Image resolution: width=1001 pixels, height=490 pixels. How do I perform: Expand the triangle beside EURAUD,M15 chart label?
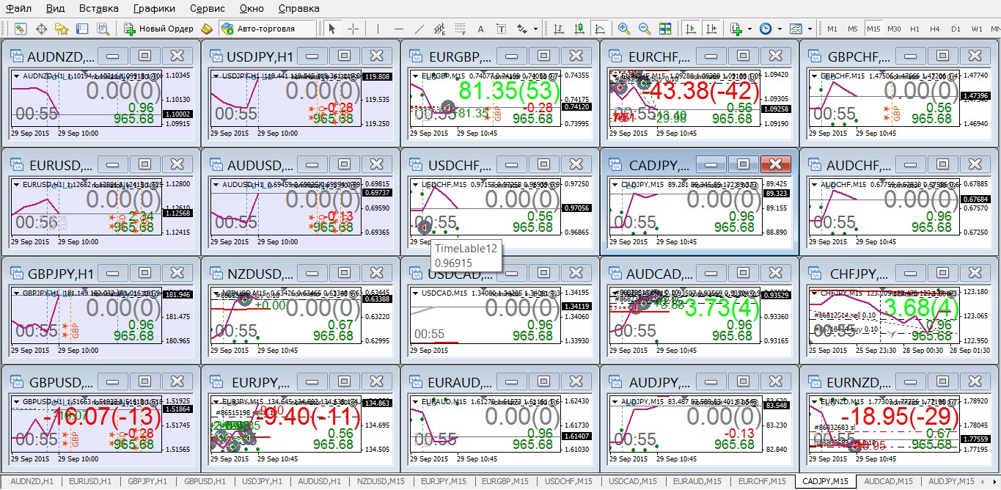point(415,401)
